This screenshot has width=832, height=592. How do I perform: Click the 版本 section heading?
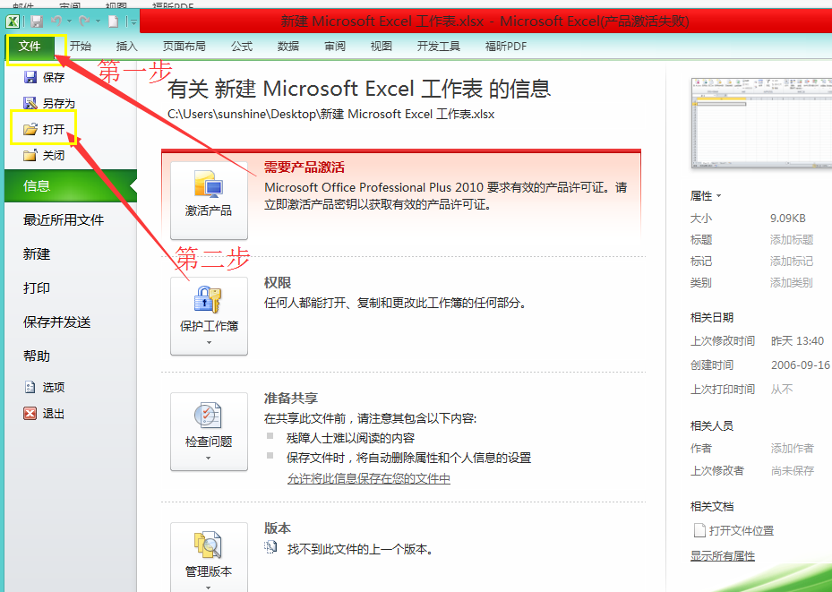pyautogui.click(x=278, y=528)
